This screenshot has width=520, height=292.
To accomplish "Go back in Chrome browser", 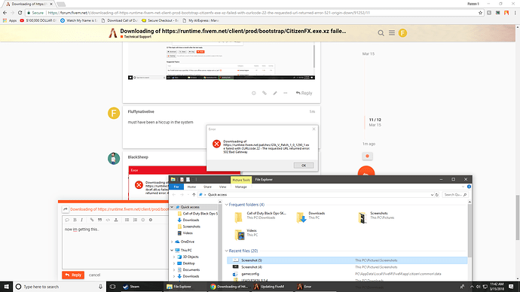I will (5, 13).
